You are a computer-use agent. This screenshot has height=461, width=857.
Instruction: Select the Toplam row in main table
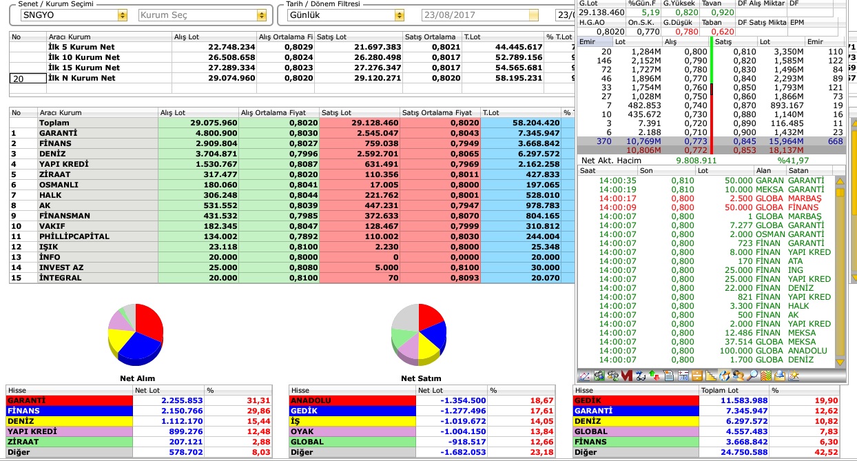pos(292,123)
